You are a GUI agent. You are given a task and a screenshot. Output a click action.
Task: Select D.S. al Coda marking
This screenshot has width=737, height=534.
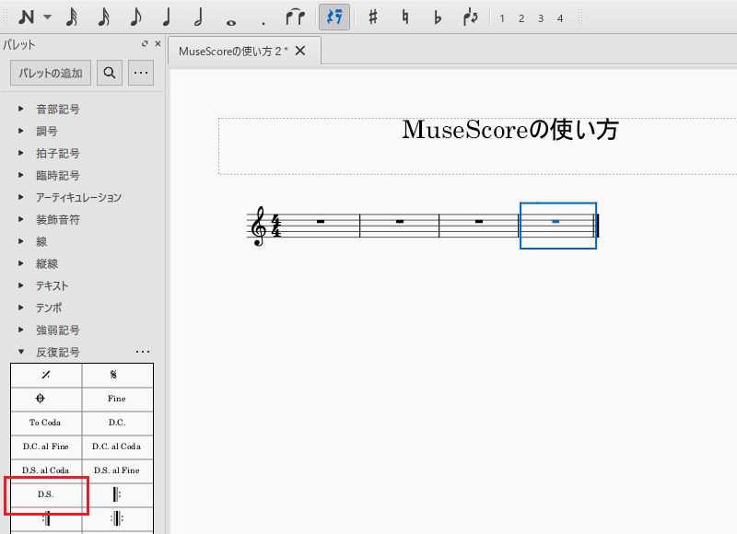click(46, 470)
